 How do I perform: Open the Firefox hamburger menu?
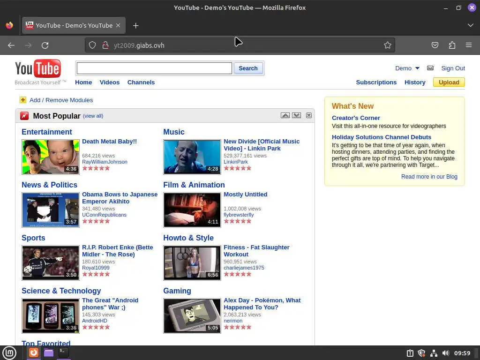click(469, 45)
